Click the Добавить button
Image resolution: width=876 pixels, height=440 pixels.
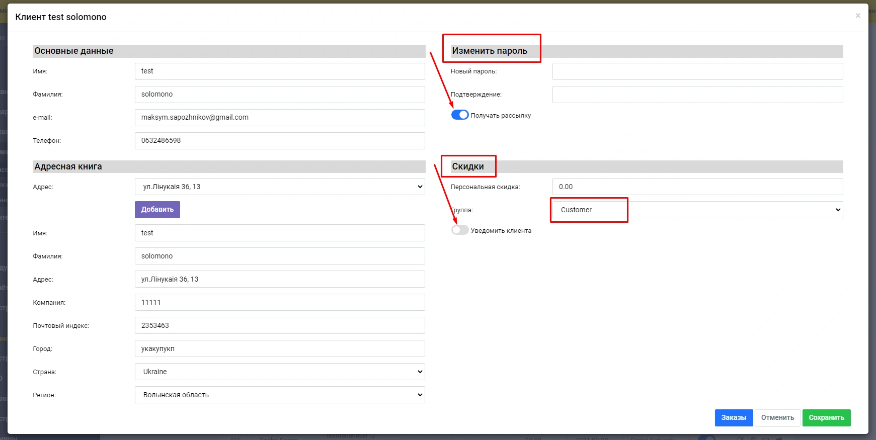coord(157,210)
